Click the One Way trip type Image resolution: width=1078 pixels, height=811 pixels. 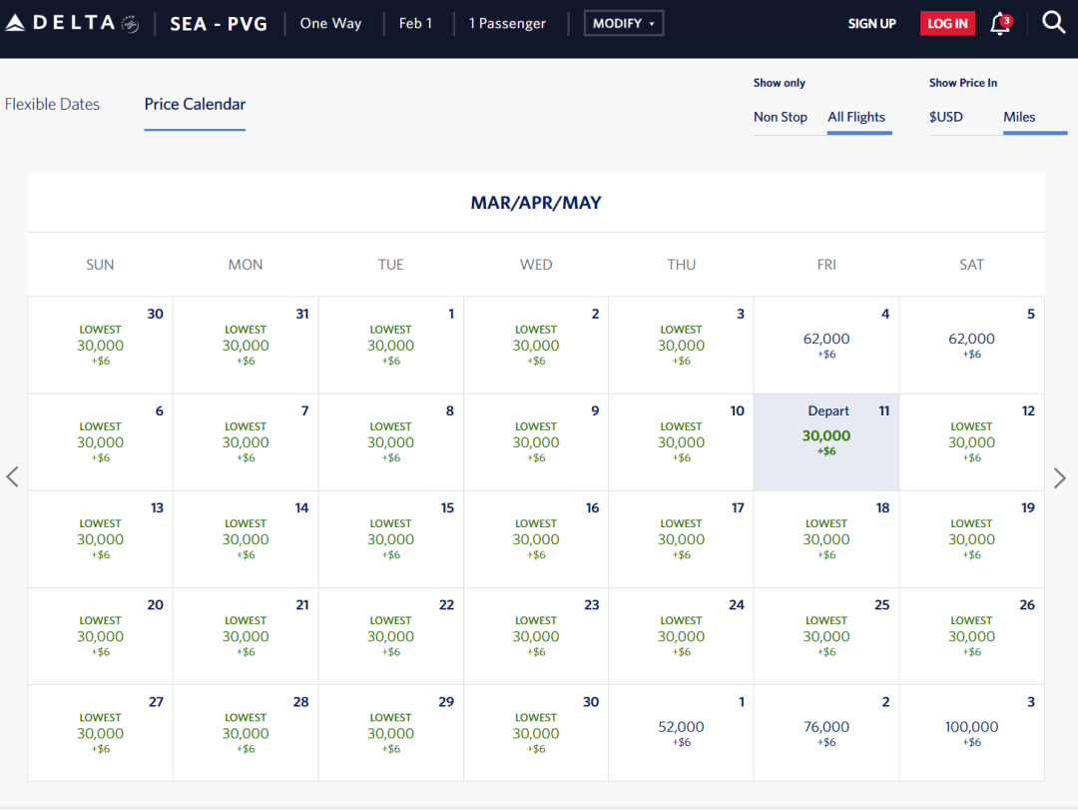click(330, 23)
